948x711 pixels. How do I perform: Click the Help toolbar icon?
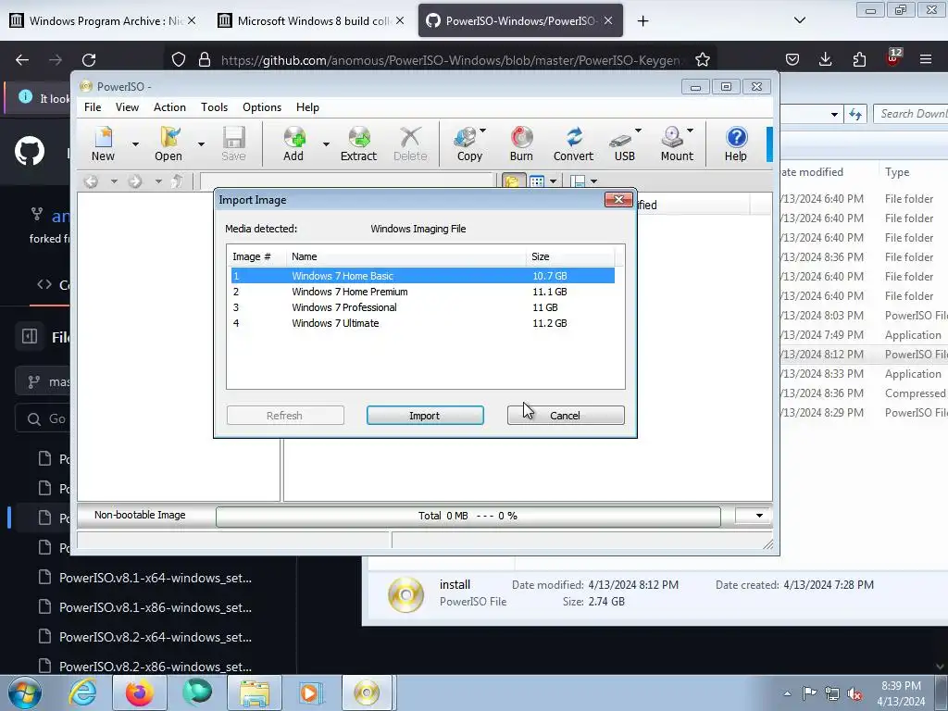pos(736,143)
